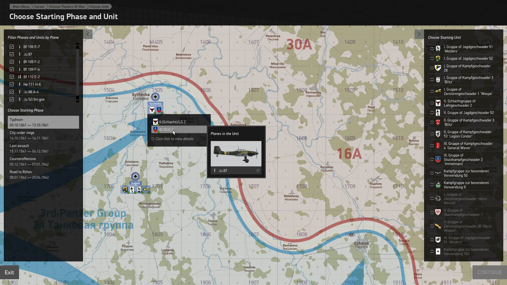The width and height of the screenshot is (507, 285).
Task: Click the Sychevka airfield marker icon
Action: pyautogui.click(x=155, y=97)
